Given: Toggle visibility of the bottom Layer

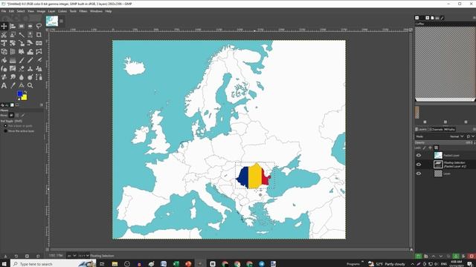Looking at the screenshot, I should 419,174.
